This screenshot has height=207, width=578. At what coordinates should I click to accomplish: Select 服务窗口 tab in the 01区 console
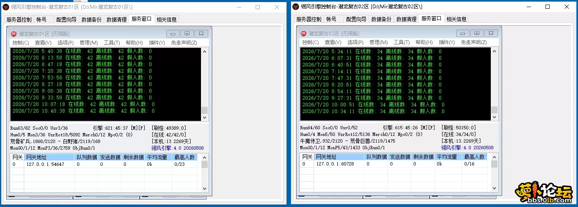pyautogui.click(x=141, y=19)
